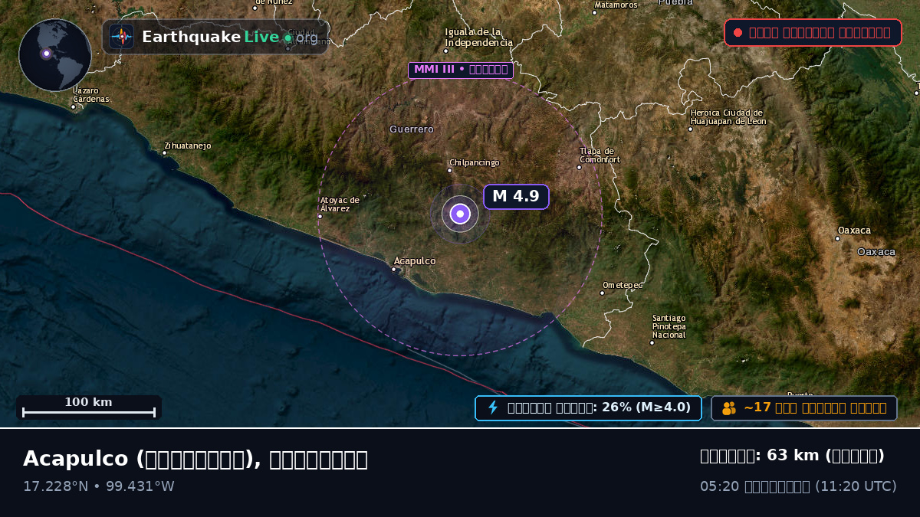Click the Acapulco location headline text
Screen dimensions: 920x517
pyautogui.click(x=195, y=459)
